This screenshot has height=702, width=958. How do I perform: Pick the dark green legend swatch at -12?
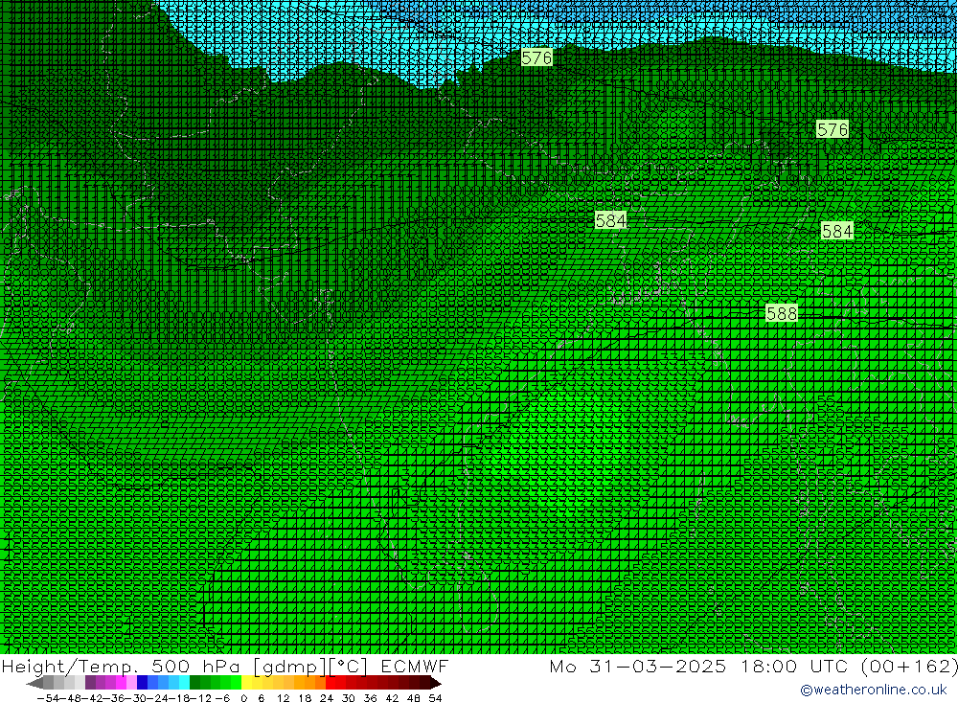(x=194, y=683)
